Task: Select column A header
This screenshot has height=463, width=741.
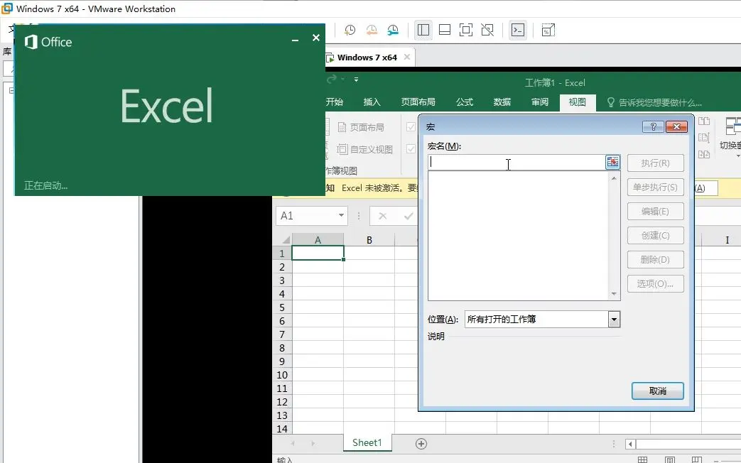Action: [318, 240]
